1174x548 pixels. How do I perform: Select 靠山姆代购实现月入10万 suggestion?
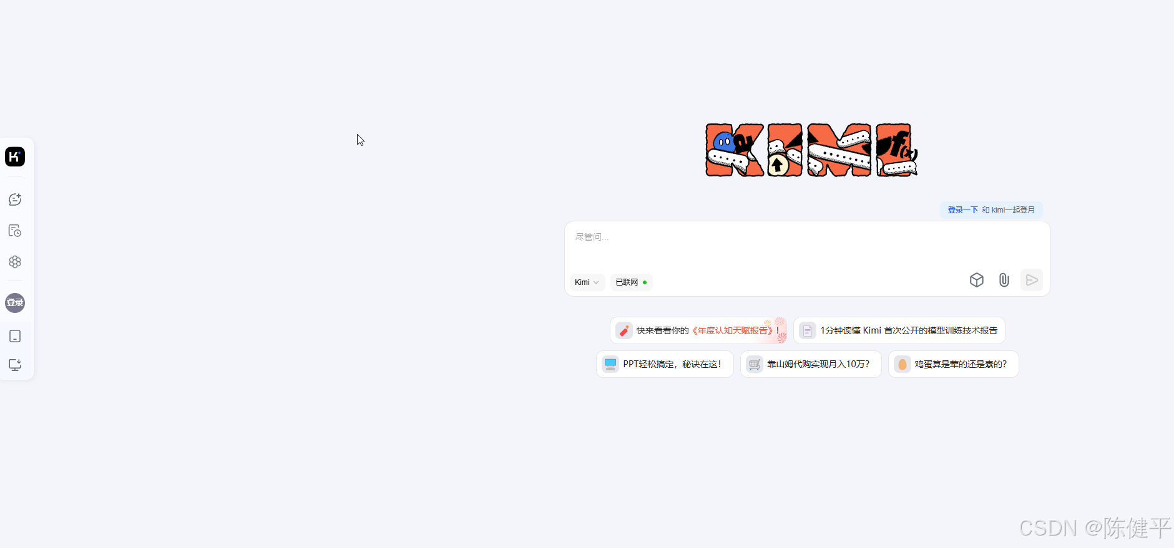[811, 364]
